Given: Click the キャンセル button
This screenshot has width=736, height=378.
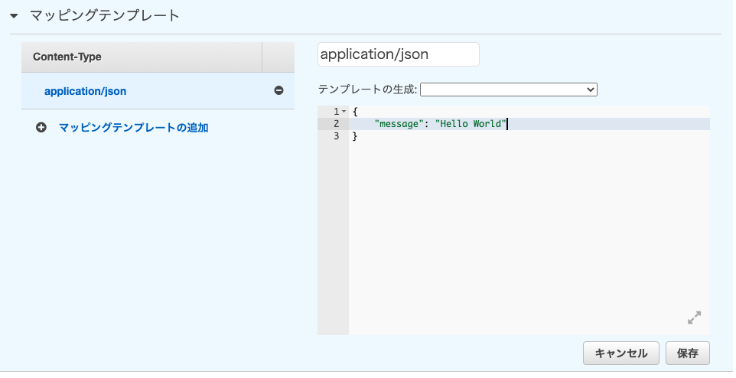Looking at the screenshot, I should [621, 353].
